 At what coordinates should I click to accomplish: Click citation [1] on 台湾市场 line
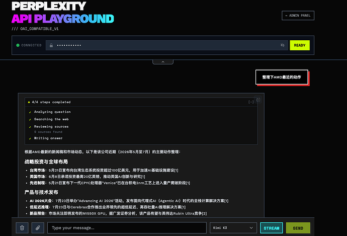pyautogui.click(x=176, y=170)
